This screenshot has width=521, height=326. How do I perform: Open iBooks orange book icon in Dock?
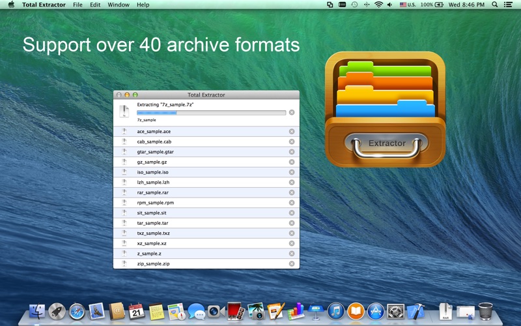356,312
